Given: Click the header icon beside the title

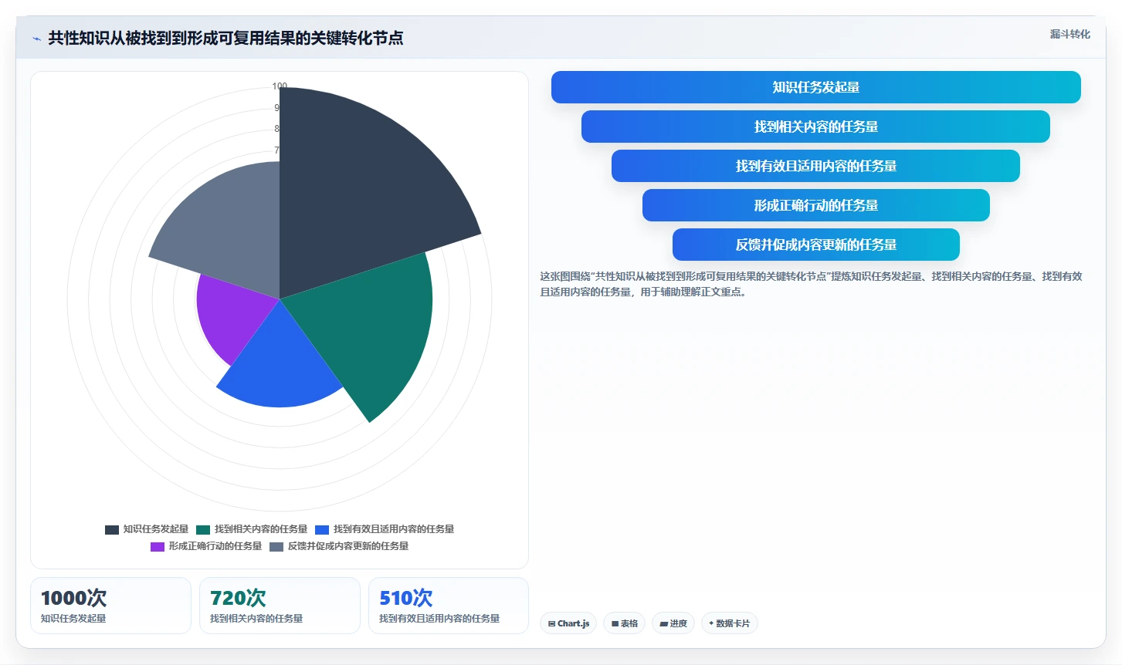Looking at the screenshot, I should pos(36,39).
